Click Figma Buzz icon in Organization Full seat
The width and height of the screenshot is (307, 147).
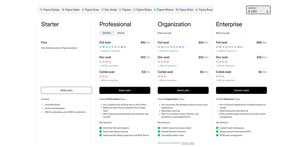click(183, 47)
